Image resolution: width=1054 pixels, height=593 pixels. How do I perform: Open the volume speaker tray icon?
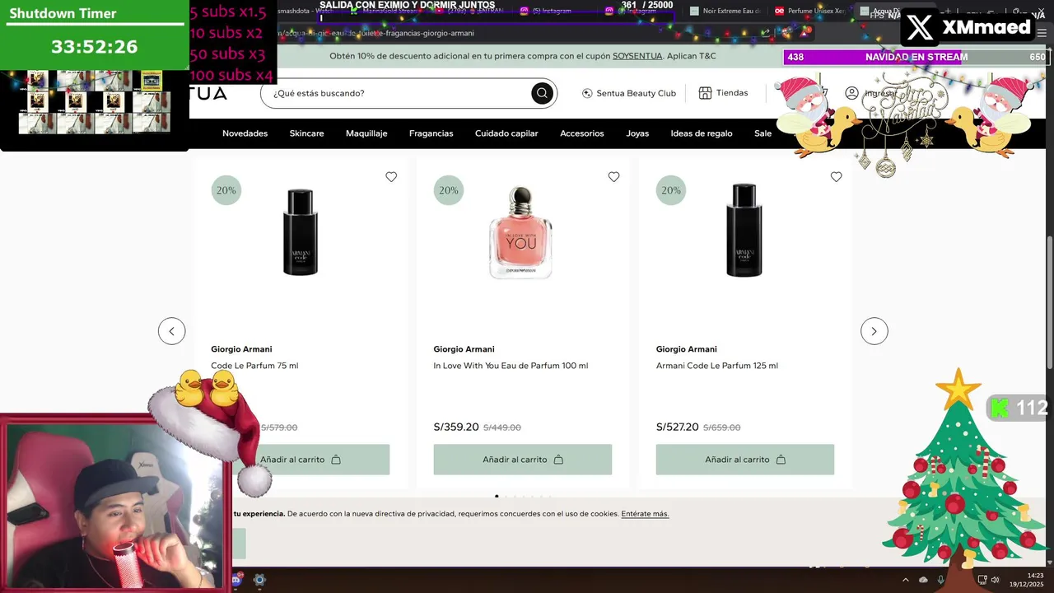[x=995, y=580]
